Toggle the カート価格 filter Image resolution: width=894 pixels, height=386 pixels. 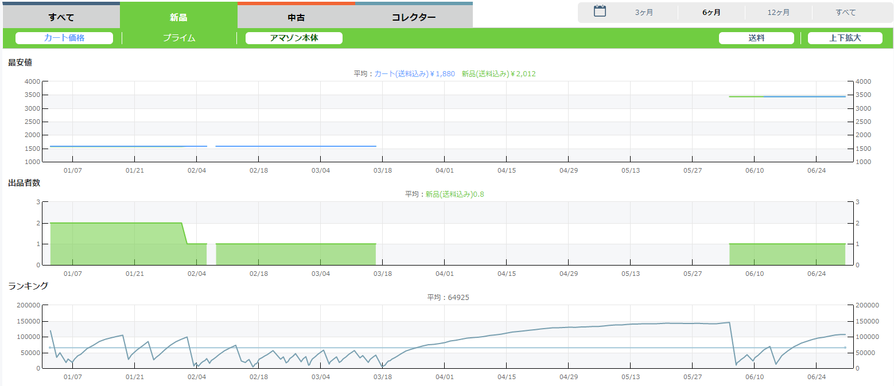pos(64,38)
